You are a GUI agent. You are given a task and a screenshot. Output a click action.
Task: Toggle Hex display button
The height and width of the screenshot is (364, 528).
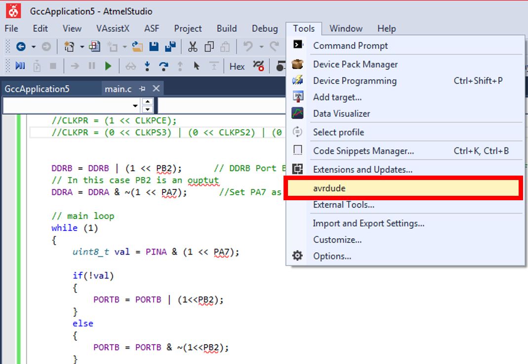pyautogui.click(x=237, y=67)
